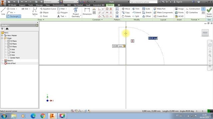Click the Move modify tool
This screenshot has height=119, width=213.
tap(126, 9)
